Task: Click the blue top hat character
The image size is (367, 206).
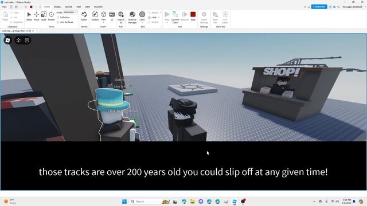Action: click(111, 114)
